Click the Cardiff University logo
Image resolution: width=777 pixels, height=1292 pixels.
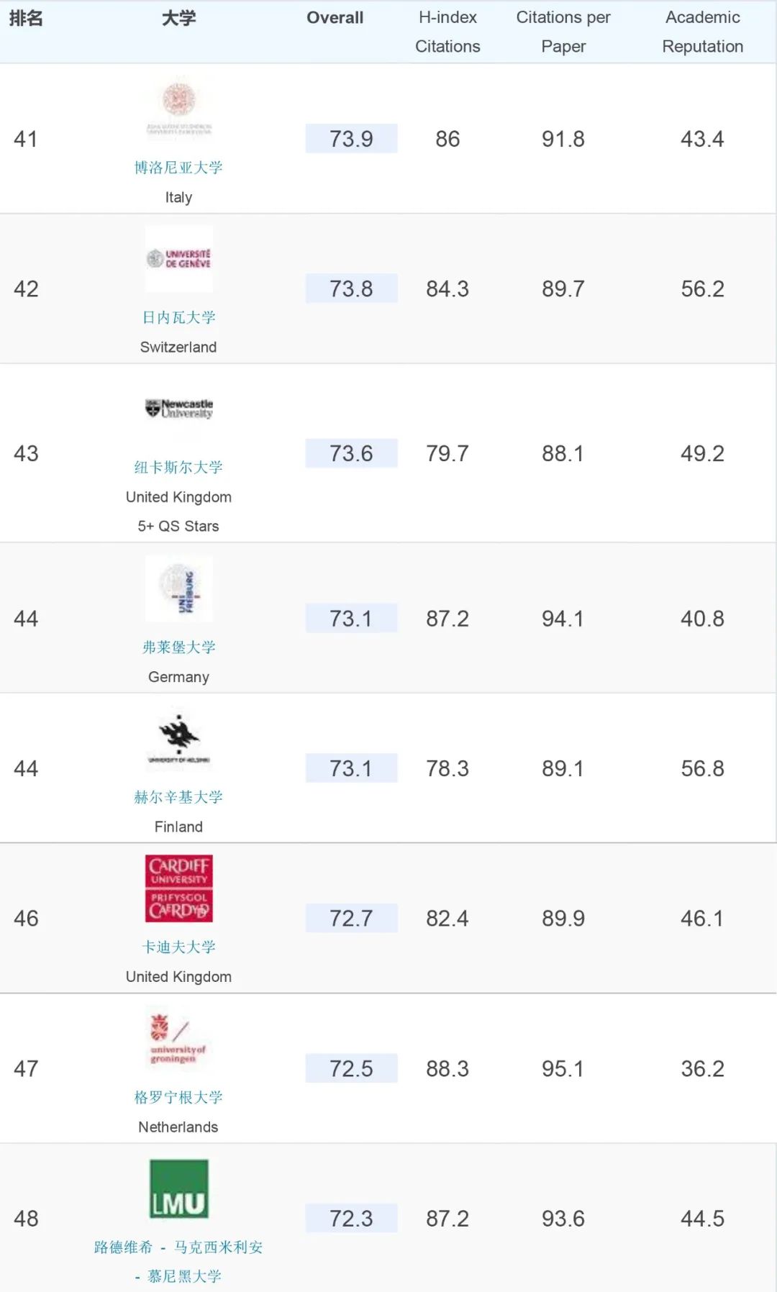point(178,888)
